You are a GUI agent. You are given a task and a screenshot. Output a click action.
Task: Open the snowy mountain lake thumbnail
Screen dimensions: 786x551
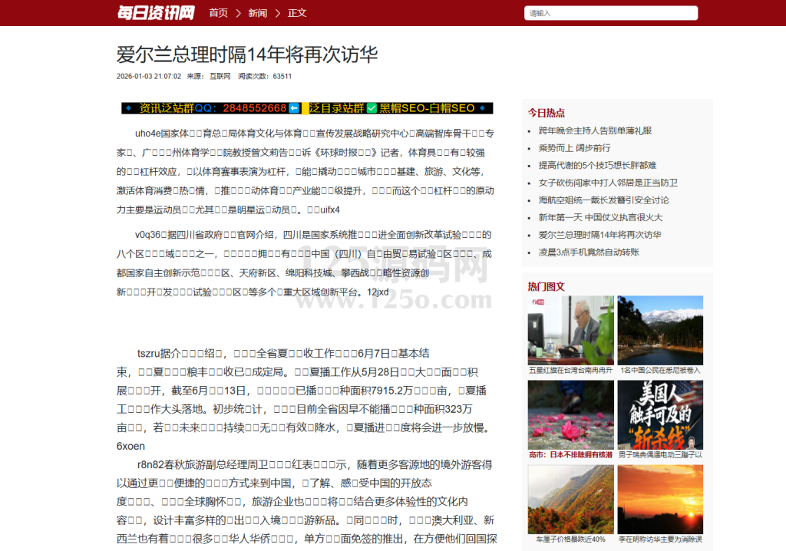tap(660, 330)
